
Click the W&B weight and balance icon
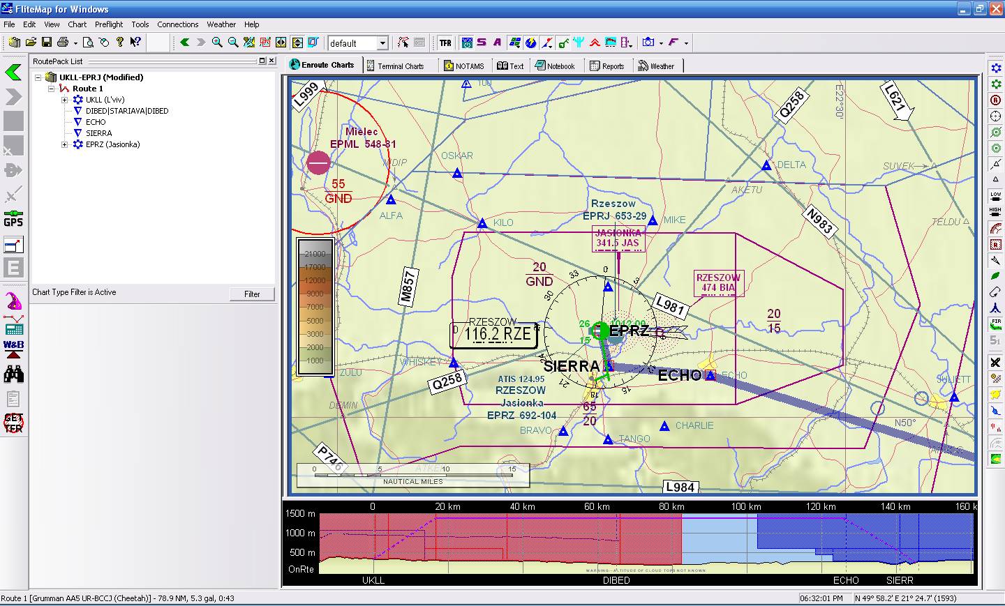click(13, 349)
